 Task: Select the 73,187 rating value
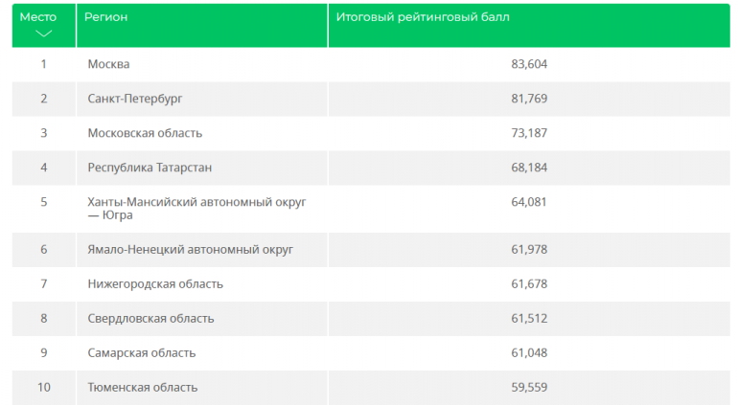(529, 133)
